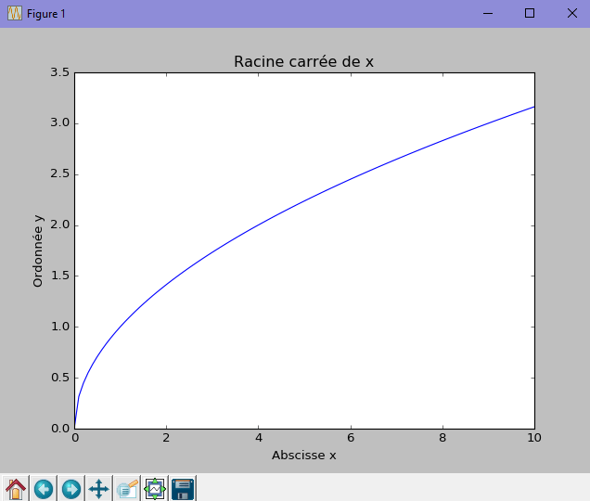Click the y-axis tick label 3.5
Screen dimensions: 590x501
click(60, 71)
